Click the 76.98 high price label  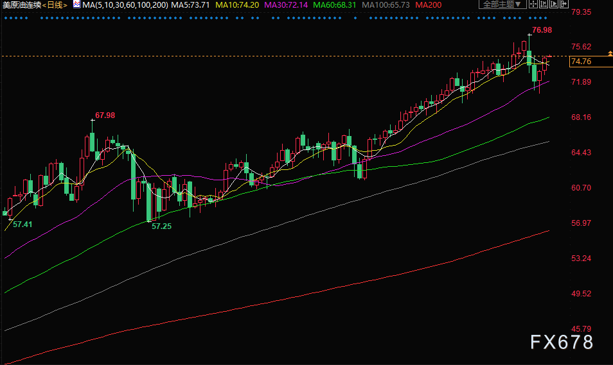(542, 30)
